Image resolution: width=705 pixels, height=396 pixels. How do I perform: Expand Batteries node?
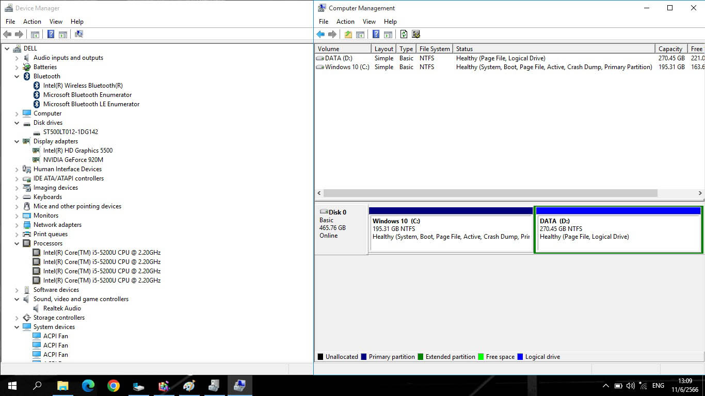pos(17,68)
